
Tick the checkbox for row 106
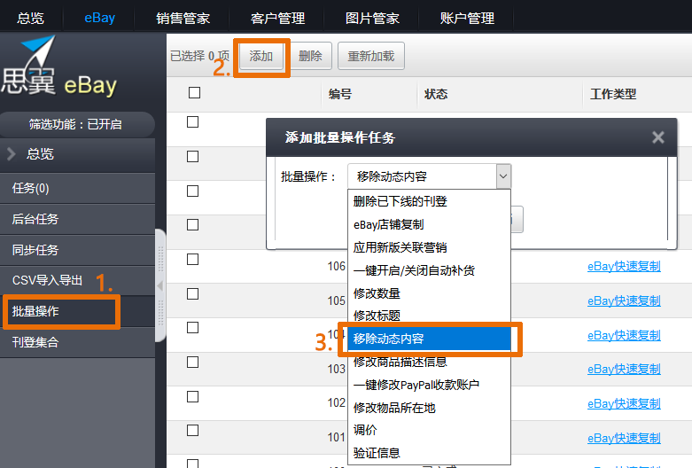click(192, 259)
